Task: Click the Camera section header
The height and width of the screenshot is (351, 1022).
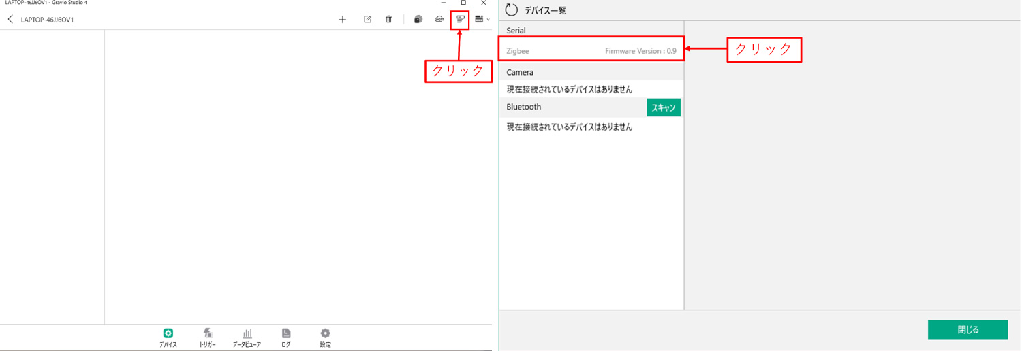Action: 591,72
